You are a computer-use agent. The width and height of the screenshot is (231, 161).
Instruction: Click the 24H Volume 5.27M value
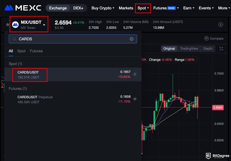tap(128, 28)
